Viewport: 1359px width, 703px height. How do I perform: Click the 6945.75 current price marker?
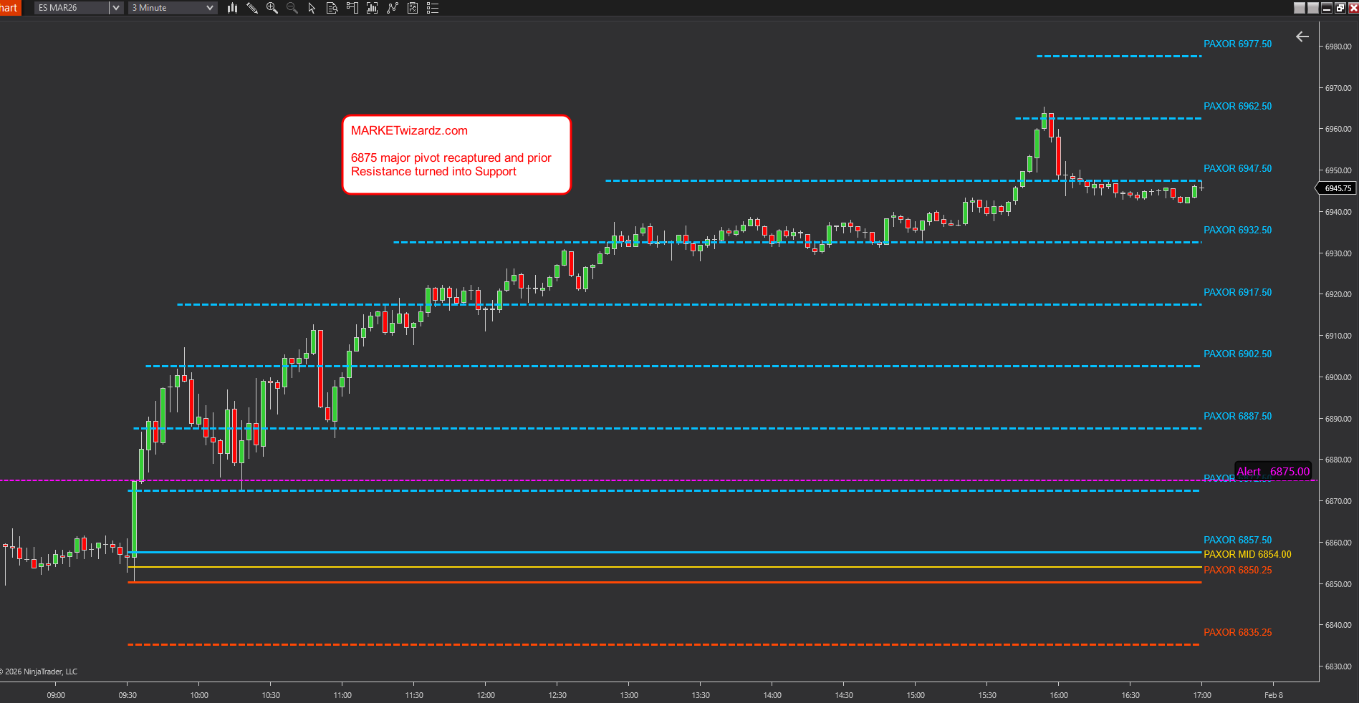[1337, 188]
